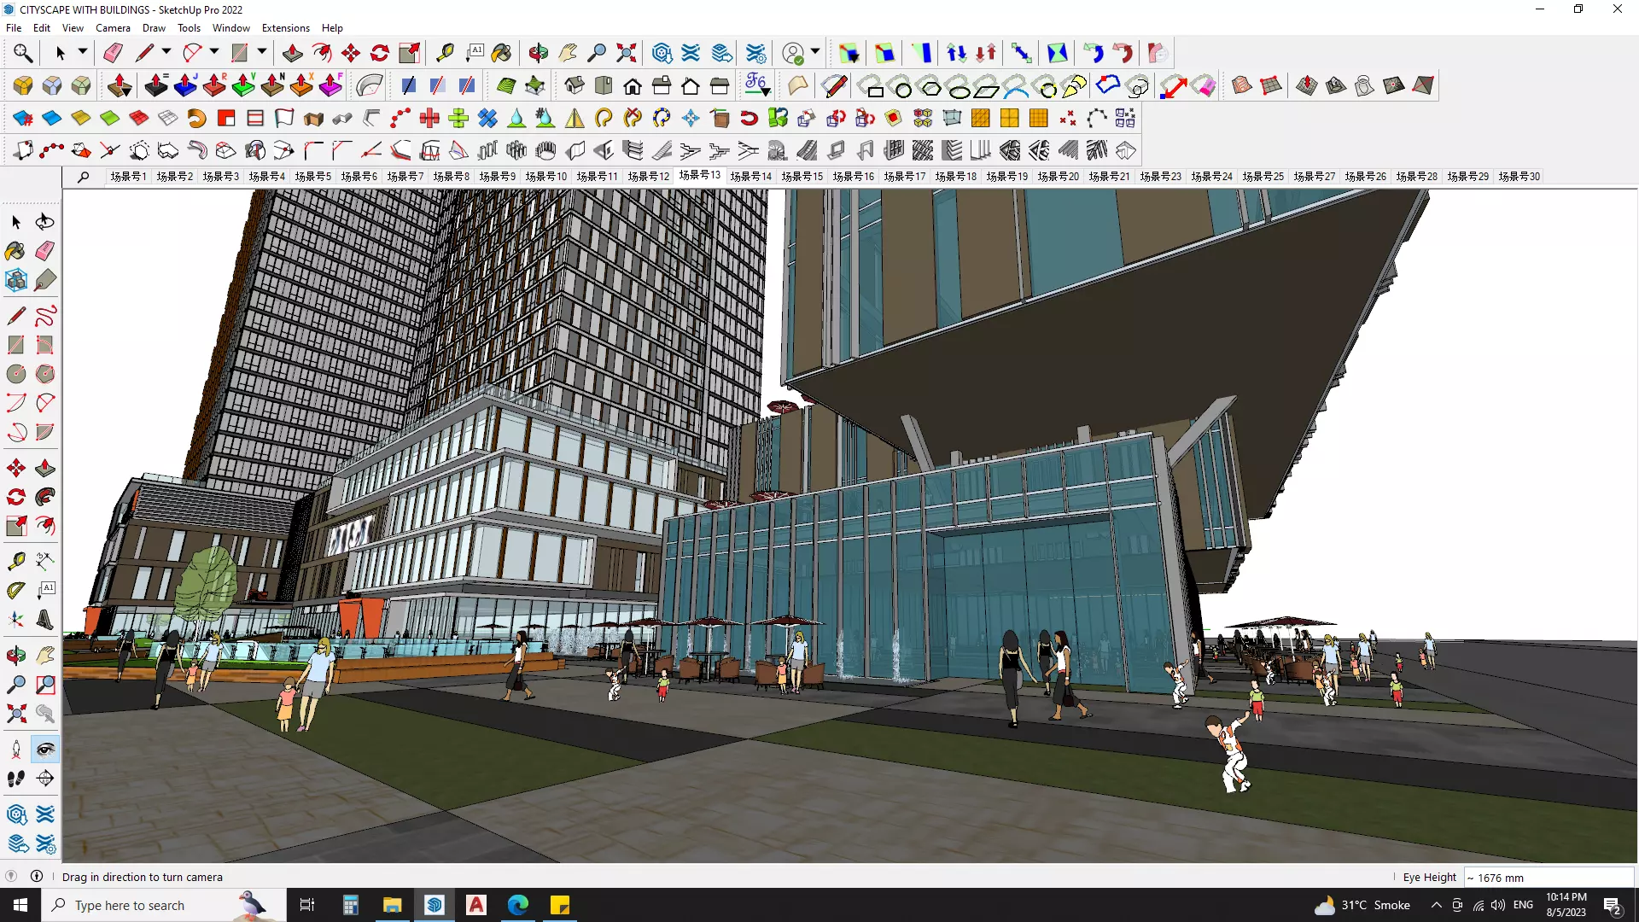Image resolution: width=1639 pixels, height=922 pixels.
Task: Switch to scene tab 场景号20
Action: (x=1058, y=177)
